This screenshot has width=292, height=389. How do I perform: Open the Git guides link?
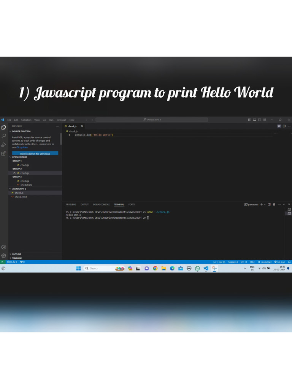pyautogui.click(x=22, y=147)
